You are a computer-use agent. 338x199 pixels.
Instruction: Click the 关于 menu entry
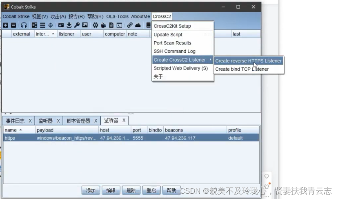182,76
